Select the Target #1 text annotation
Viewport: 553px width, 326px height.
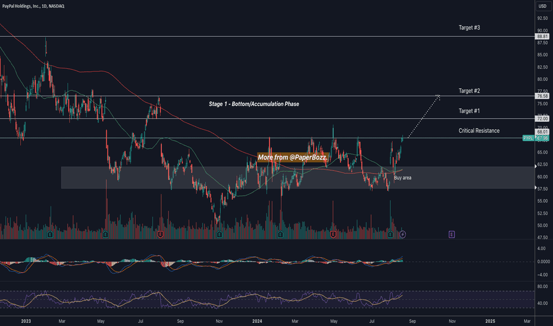click(x=469, y=111)
